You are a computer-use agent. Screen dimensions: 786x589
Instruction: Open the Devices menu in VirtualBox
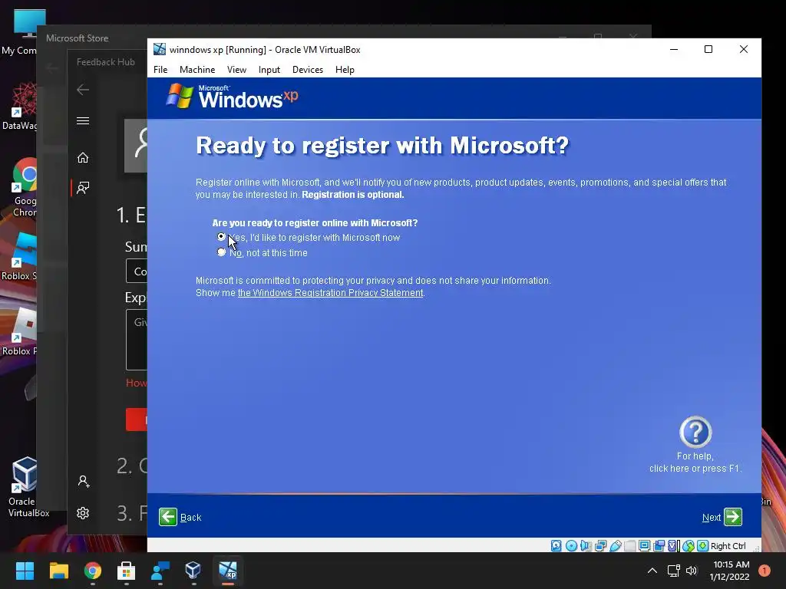coord(307,70)
